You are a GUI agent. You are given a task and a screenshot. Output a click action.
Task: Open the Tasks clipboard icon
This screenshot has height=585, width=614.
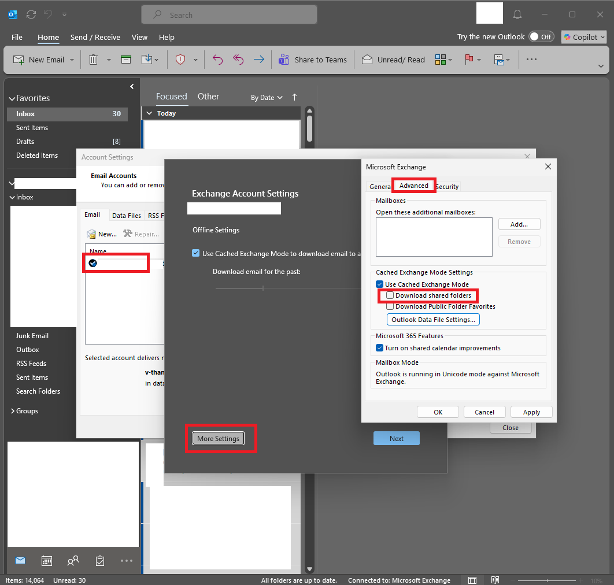(100, 561)
